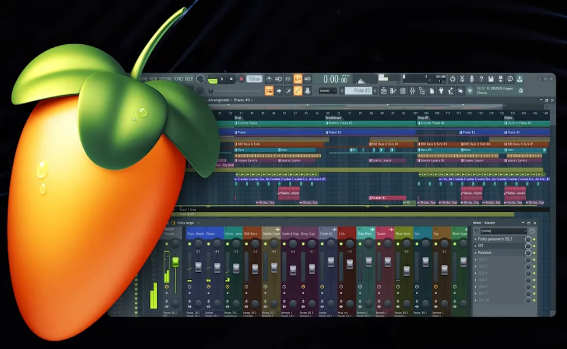Click the Breakdown timeline marker
Viewport: 567px width, 349px height.
333,118
